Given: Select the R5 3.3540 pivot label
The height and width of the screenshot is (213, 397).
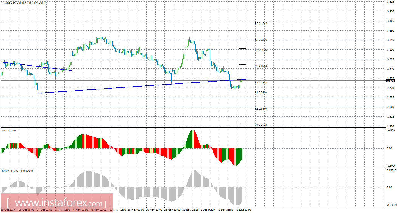Looking at the screenshot, I should (261, 24).
